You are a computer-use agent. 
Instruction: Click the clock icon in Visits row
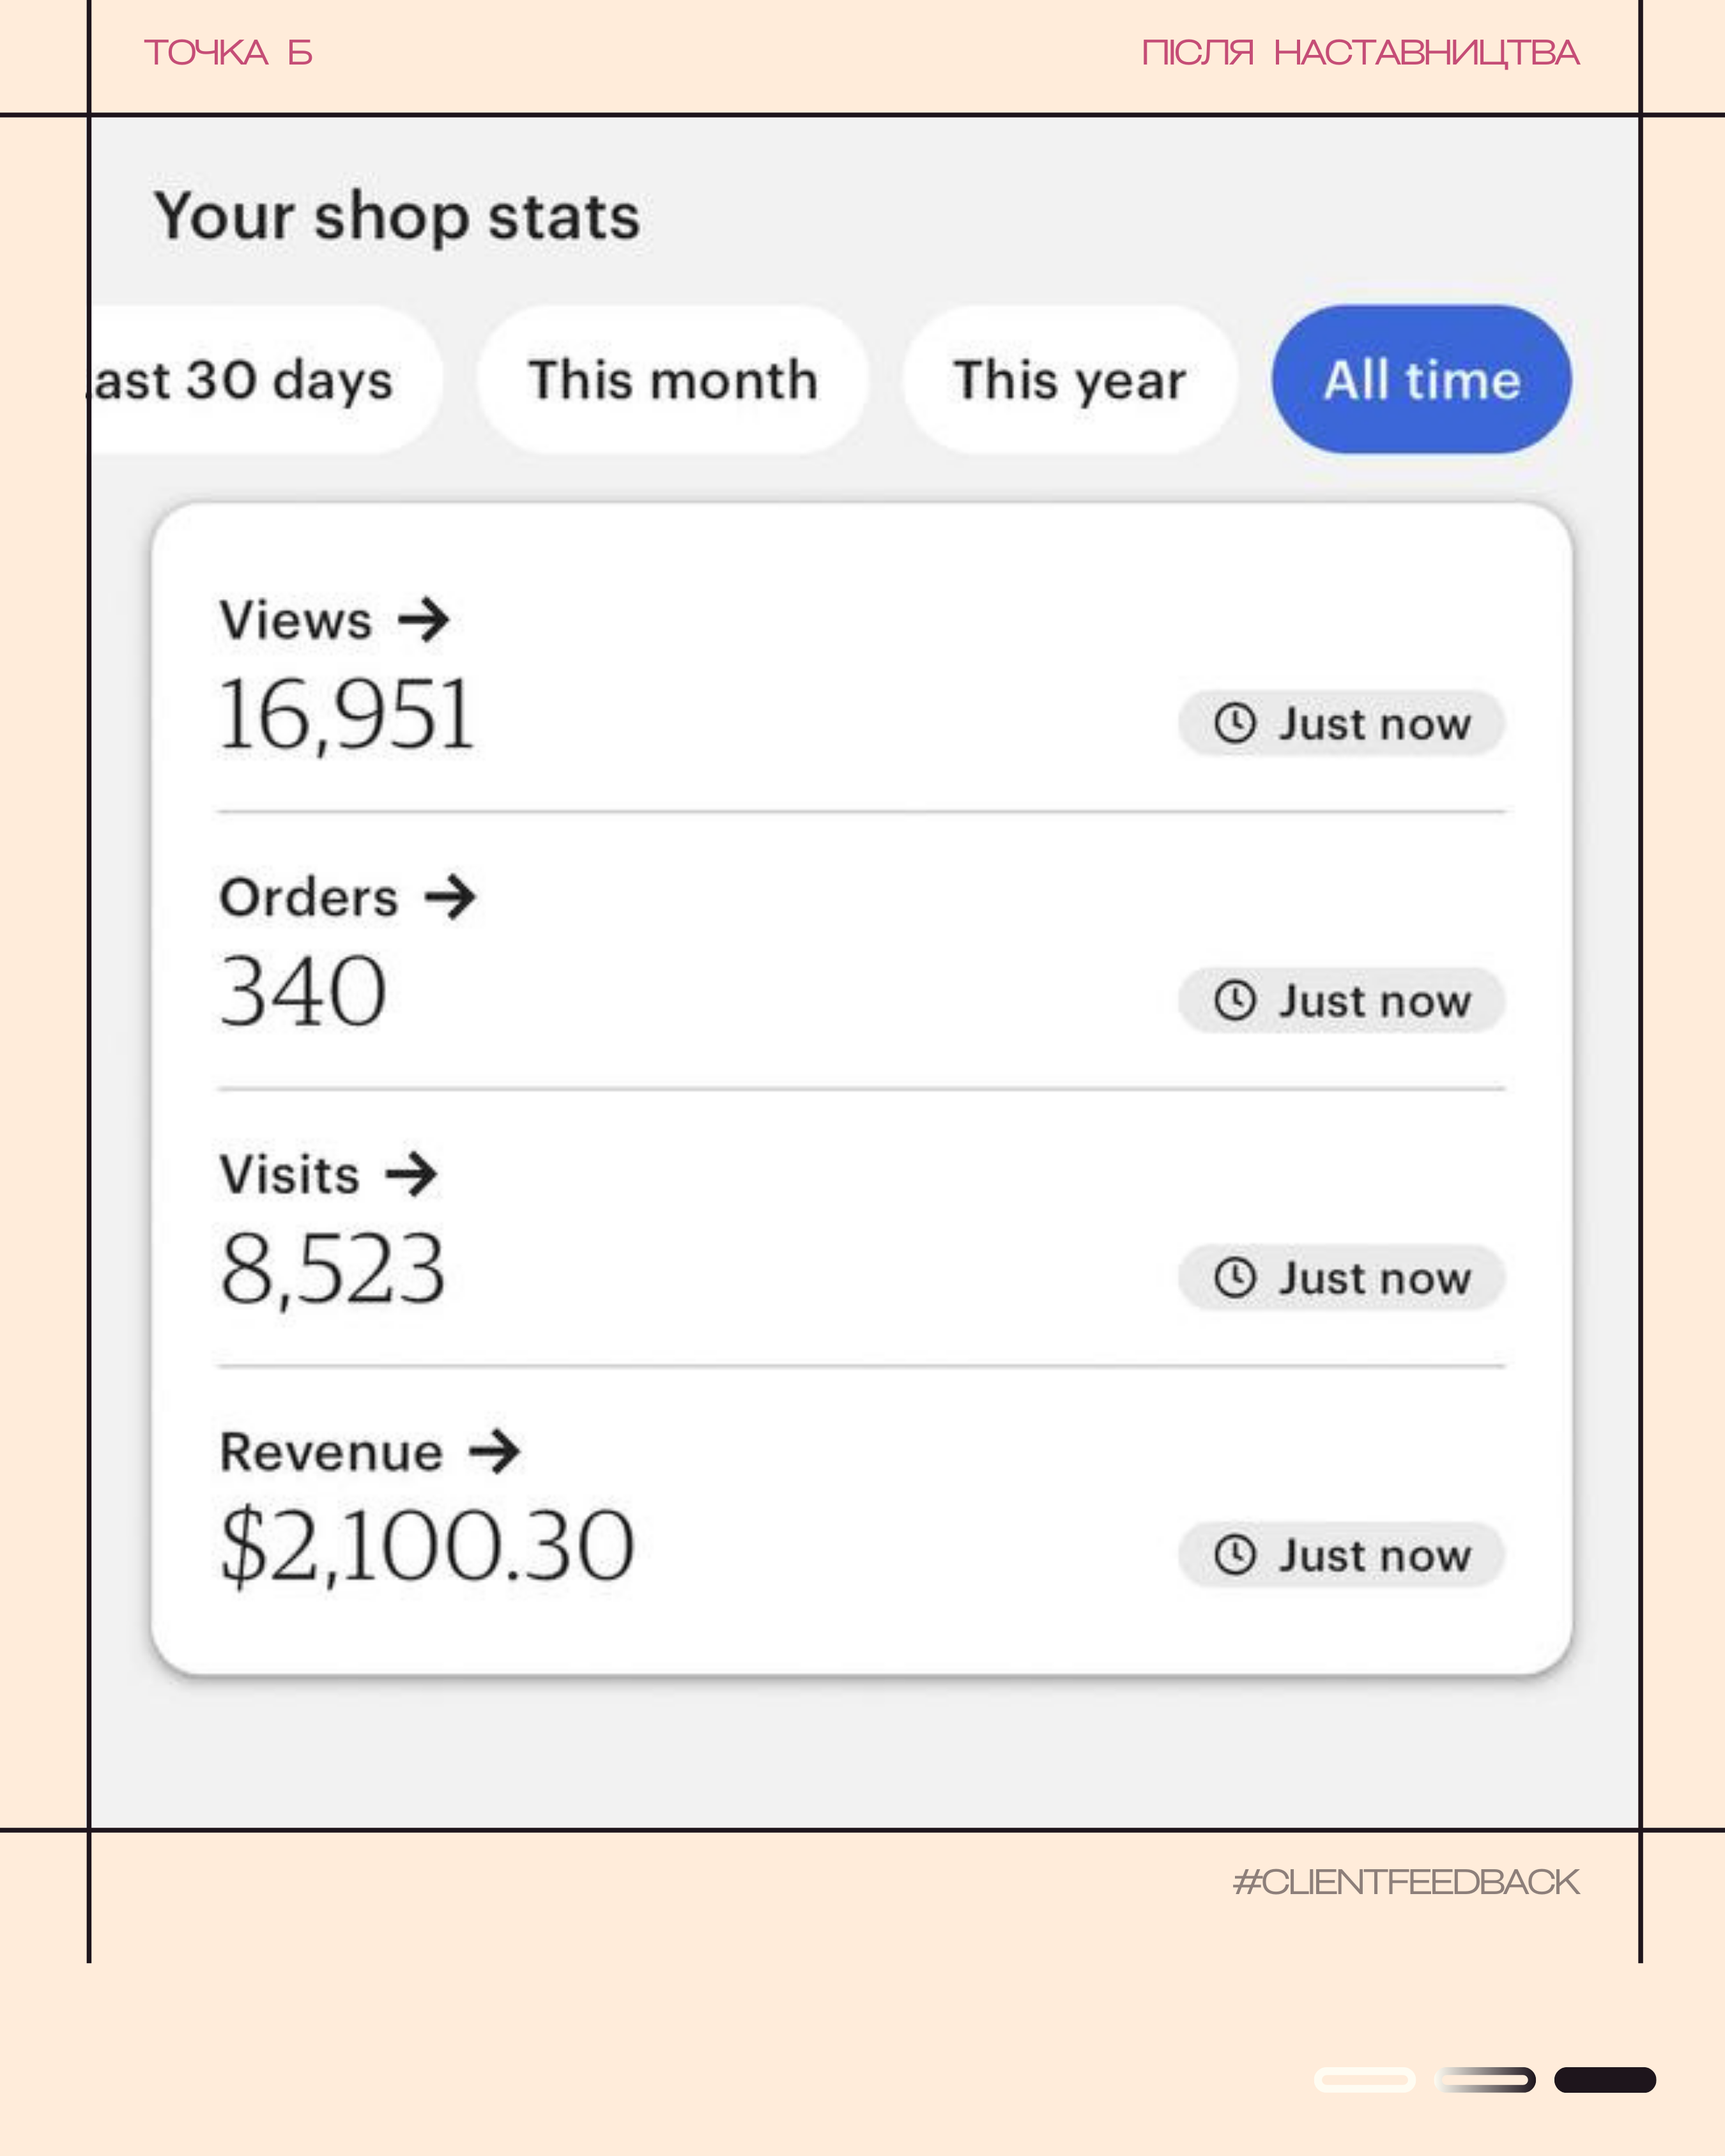[x=1235, y=1277]
